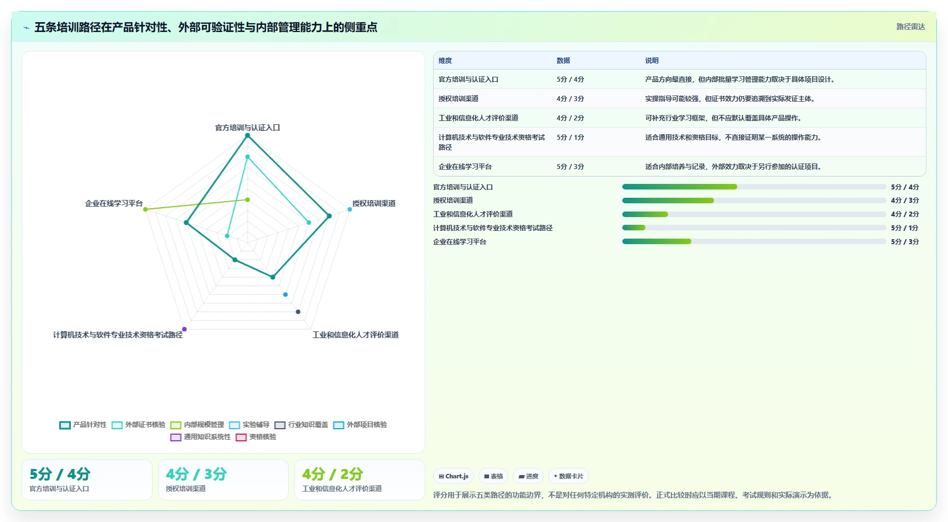Click the dark-gray radar point near the lower right
Viewport: 948px width, 522px height.
pos(298,312)
